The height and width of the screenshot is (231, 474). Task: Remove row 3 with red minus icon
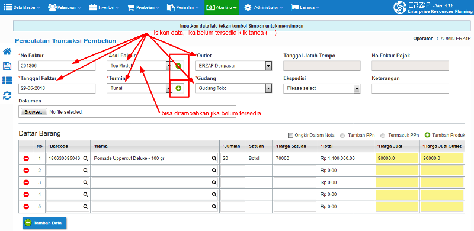26,182
